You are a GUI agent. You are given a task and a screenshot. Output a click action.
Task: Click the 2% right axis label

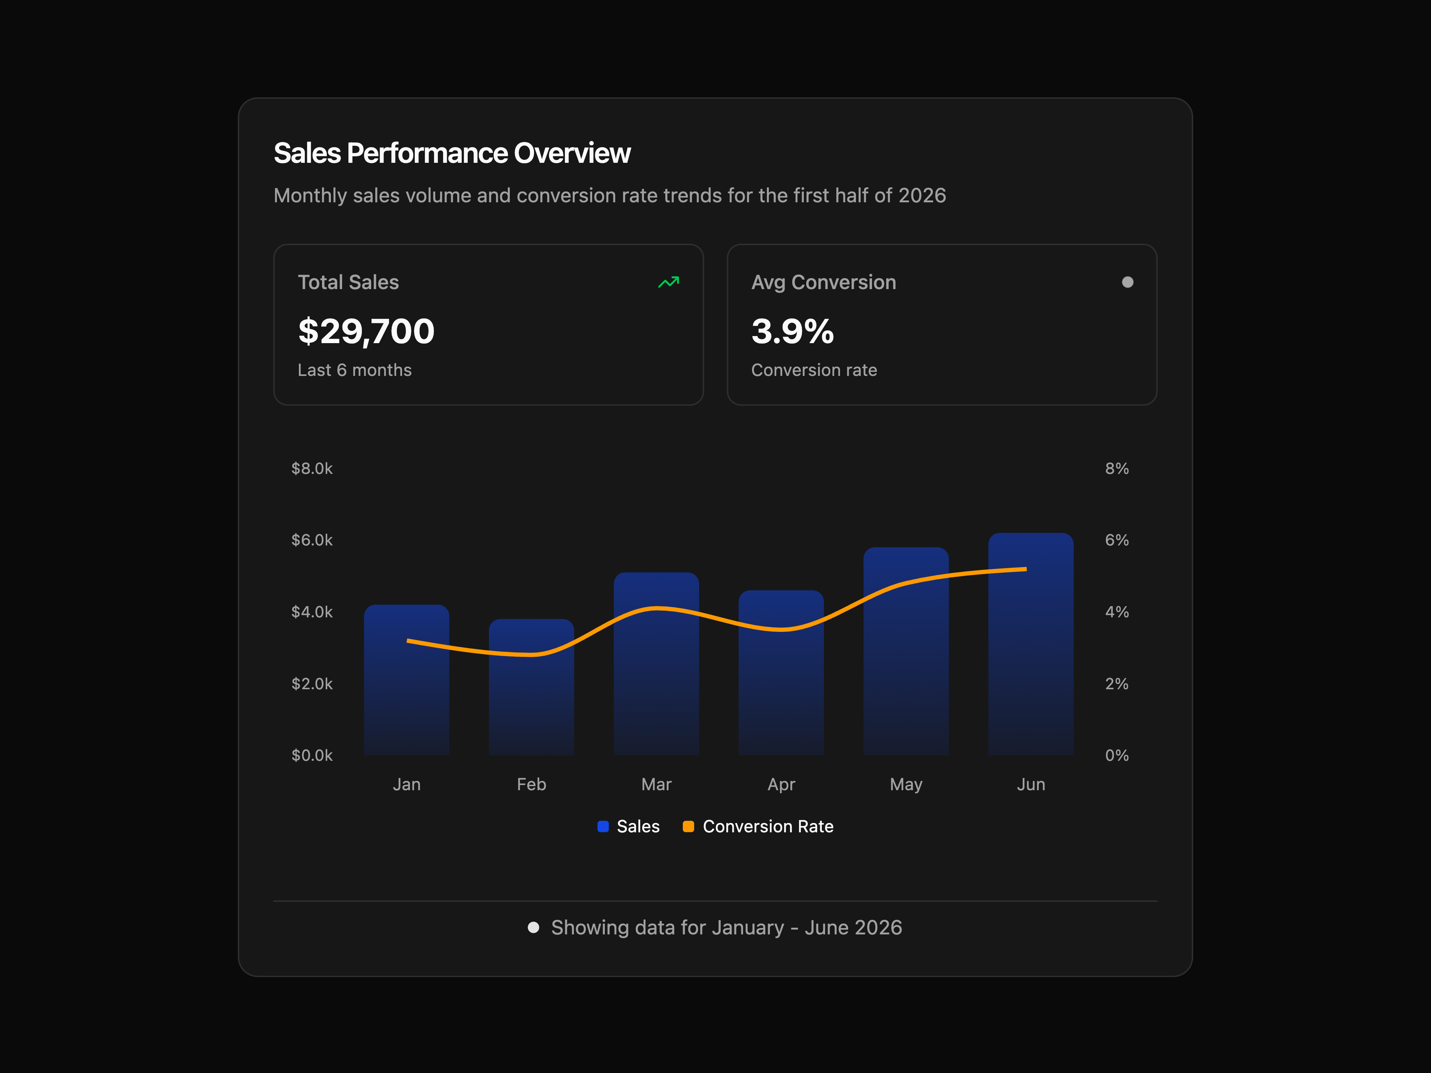coord(1116,684)
